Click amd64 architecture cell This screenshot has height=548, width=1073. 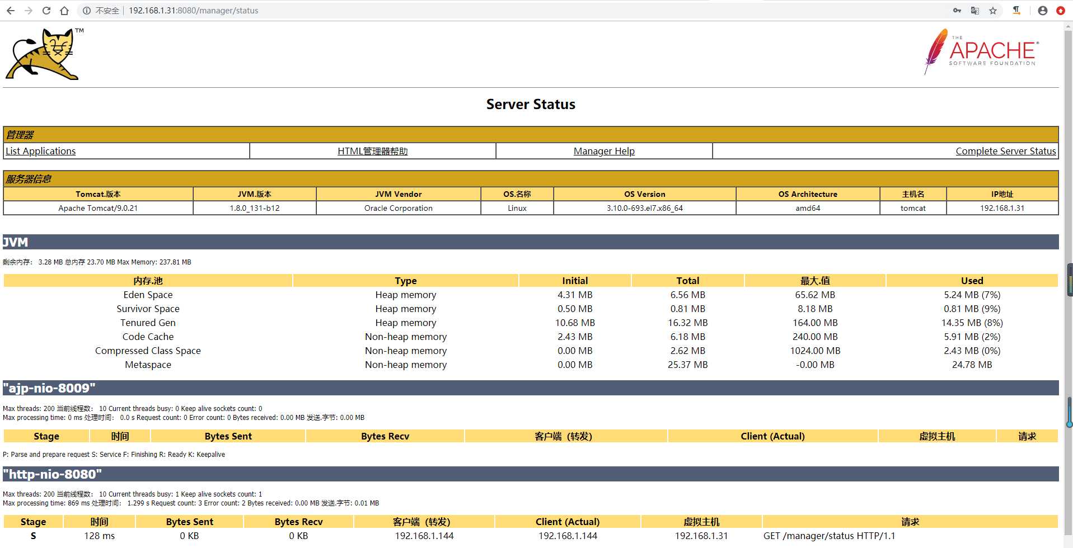[808, 208]
